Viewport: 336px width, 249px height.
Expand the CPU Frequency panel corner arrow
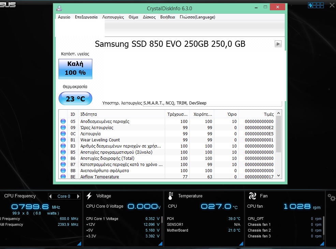pos(79,243)
